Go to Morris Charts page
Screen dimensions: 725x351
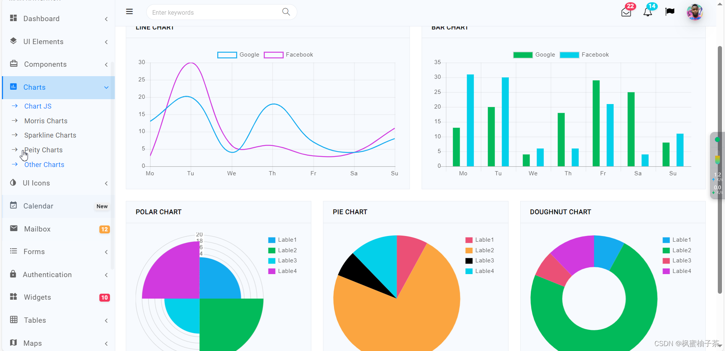coord(46,121)
